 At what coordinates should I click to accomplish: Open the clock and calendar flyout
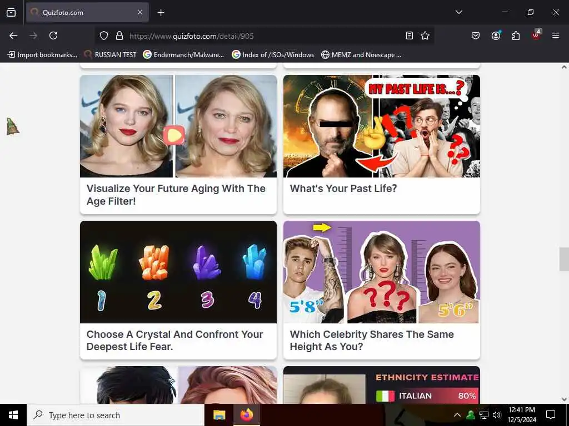[x=521, y=415]
